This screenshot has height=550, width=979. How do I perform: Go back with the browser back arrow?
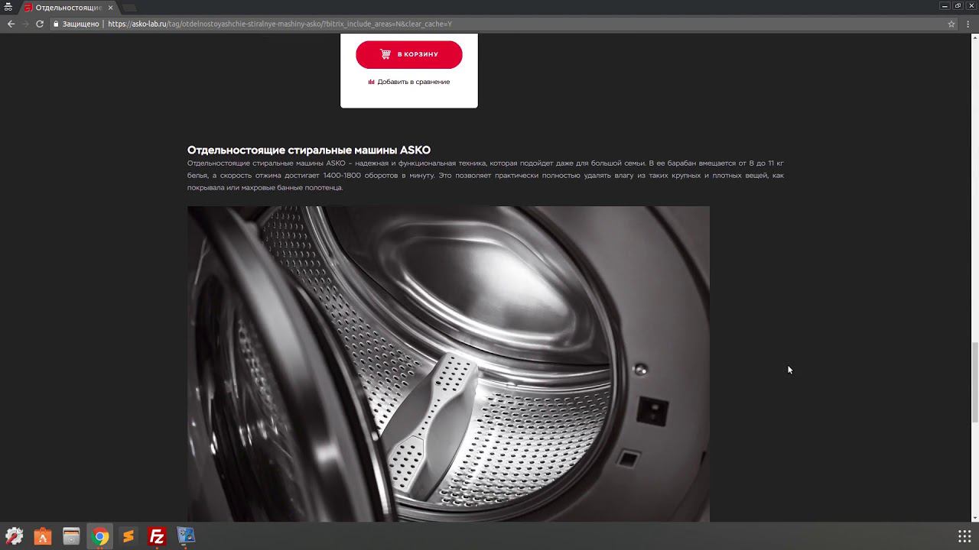point(11,24)
